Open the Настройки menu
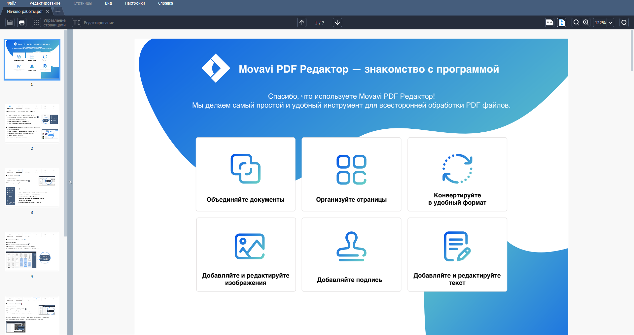Image resolution: width=634 pixels, height=335 pixels. tap(135, 3)
